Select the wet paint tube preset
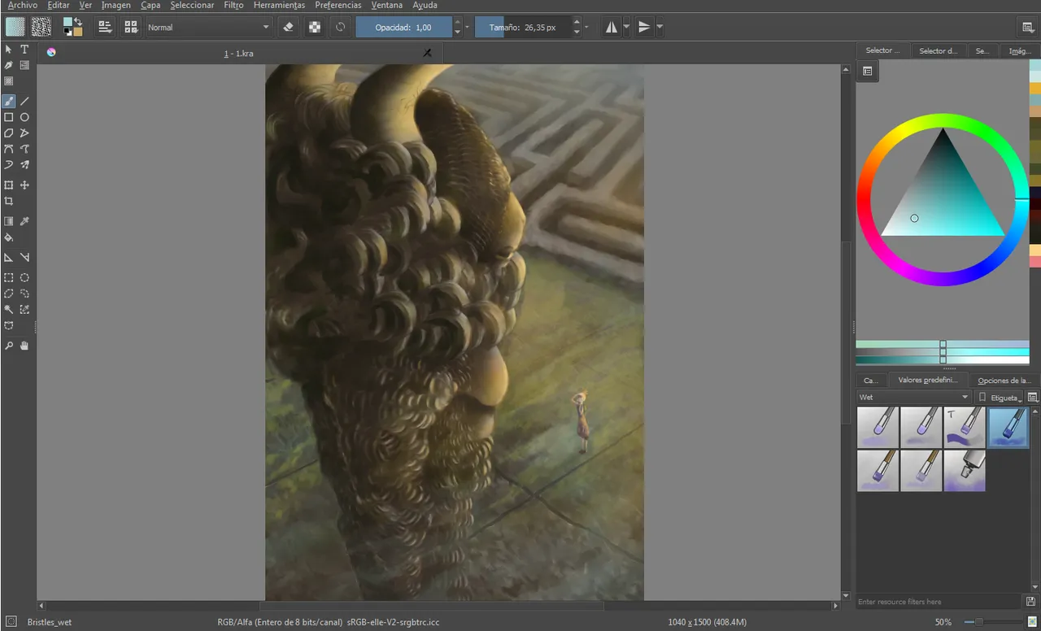Screen dimensions: 1041x631 pyautogui.click(x=965, y=471)
